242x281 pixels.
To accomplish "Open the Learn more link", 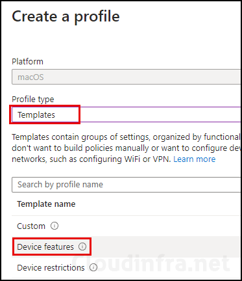I will point(195,159).
